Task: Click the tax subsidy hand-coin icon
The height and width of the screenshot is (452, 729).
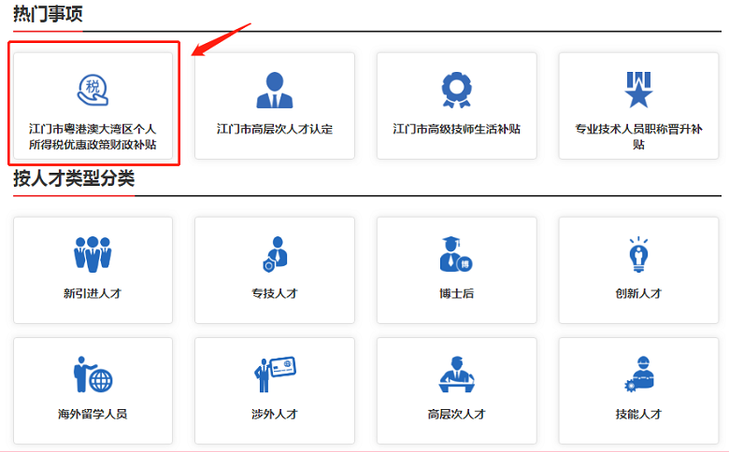Action: [x=93, y=90]
